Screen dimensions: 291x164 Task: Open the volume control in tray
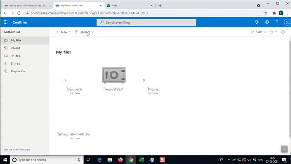point(249,160)
